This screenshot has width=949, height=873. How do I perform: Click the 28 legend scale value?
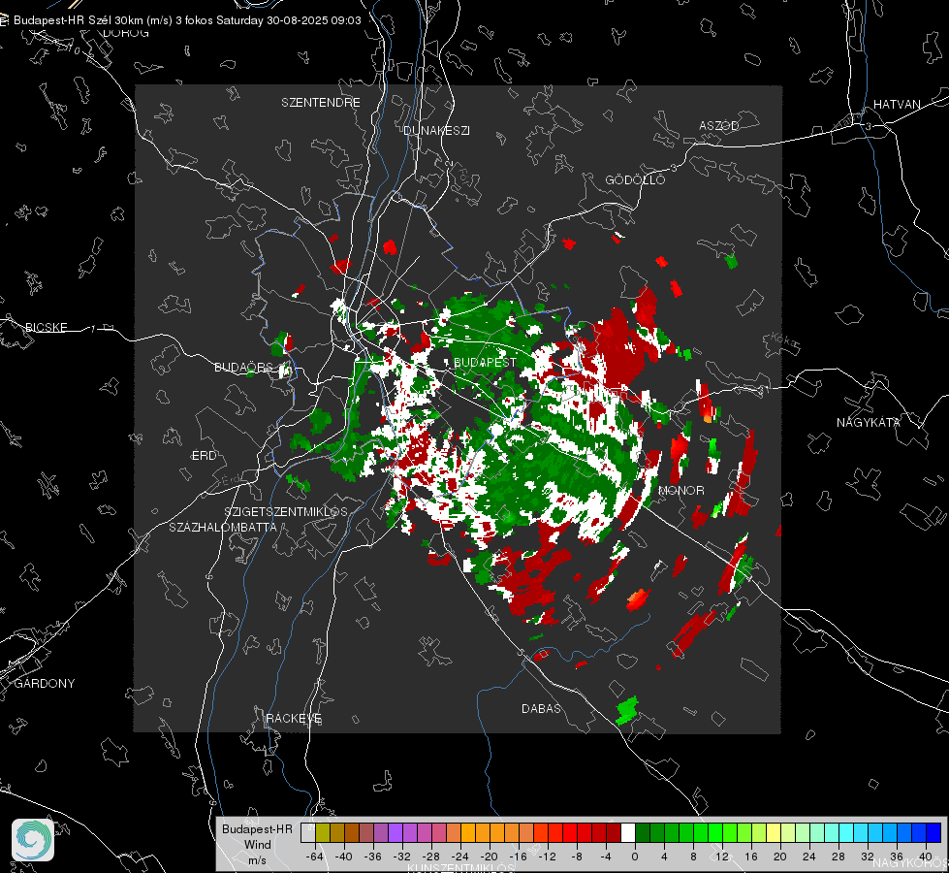[x=838, y=857]
